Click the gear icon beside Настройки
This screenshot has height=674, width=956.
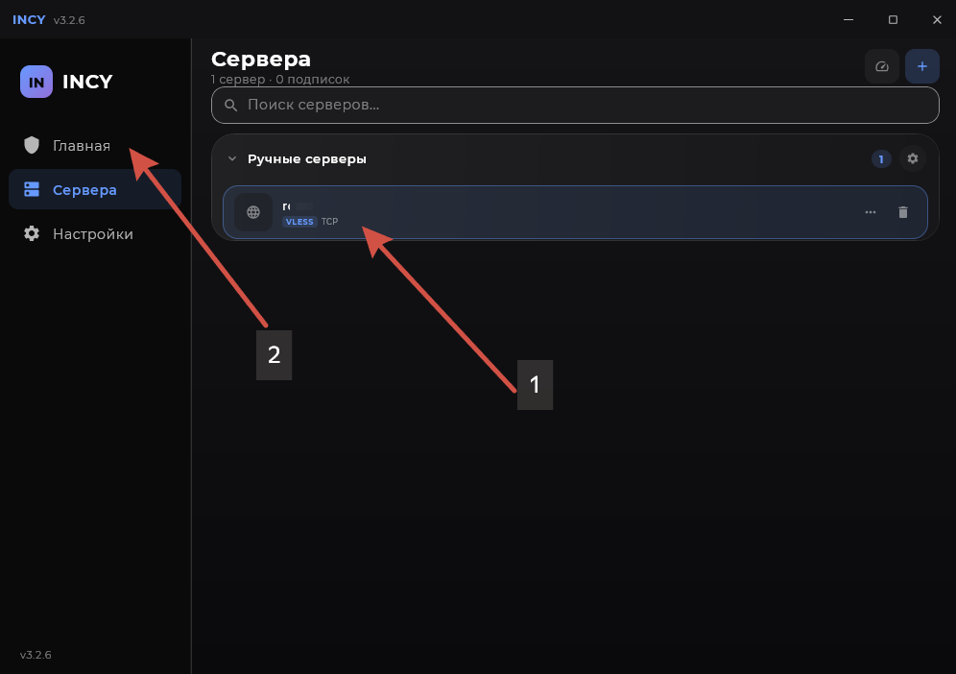coord(32,233)
